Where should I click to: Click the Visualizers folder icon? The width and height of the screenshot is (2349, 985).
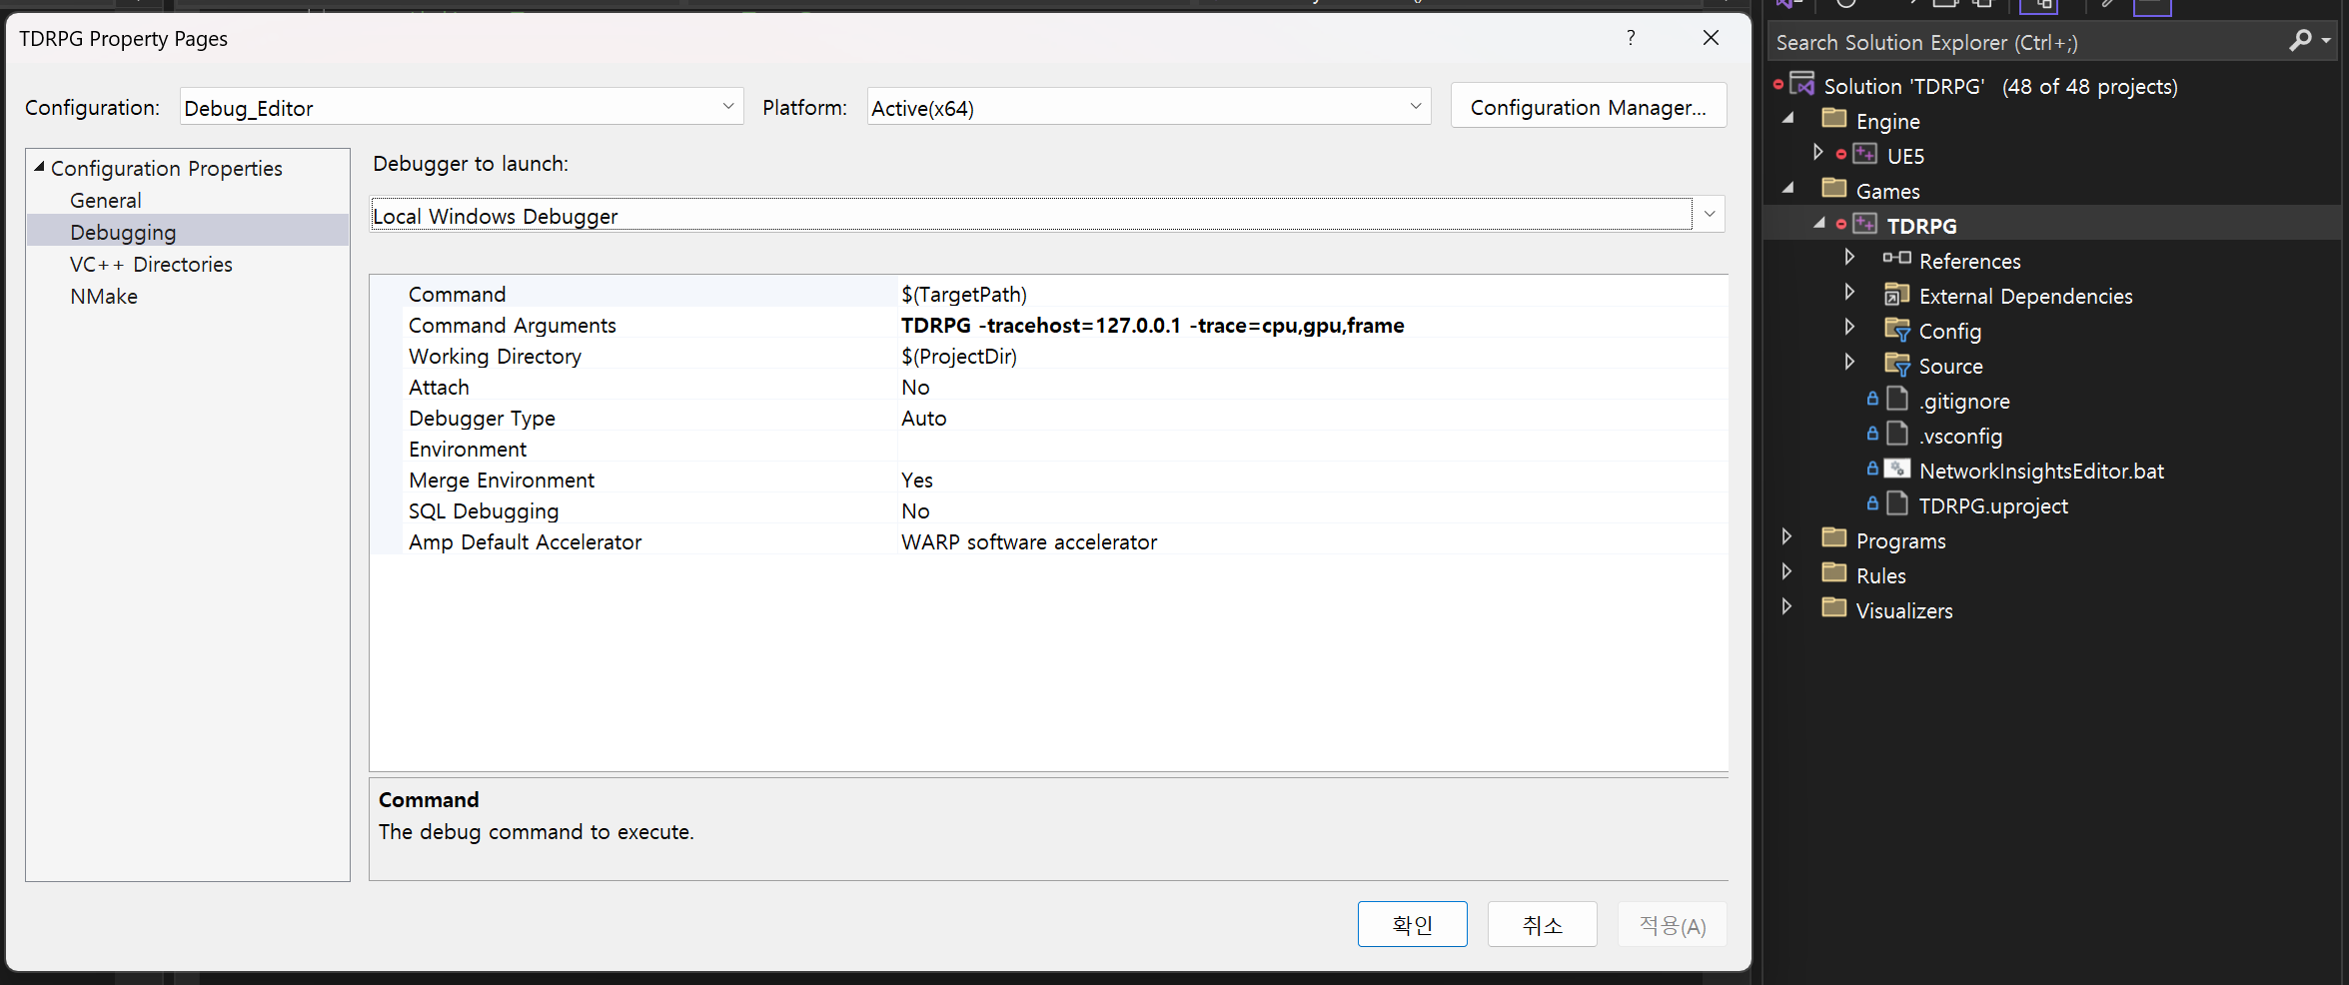[x=1833, y=608]
